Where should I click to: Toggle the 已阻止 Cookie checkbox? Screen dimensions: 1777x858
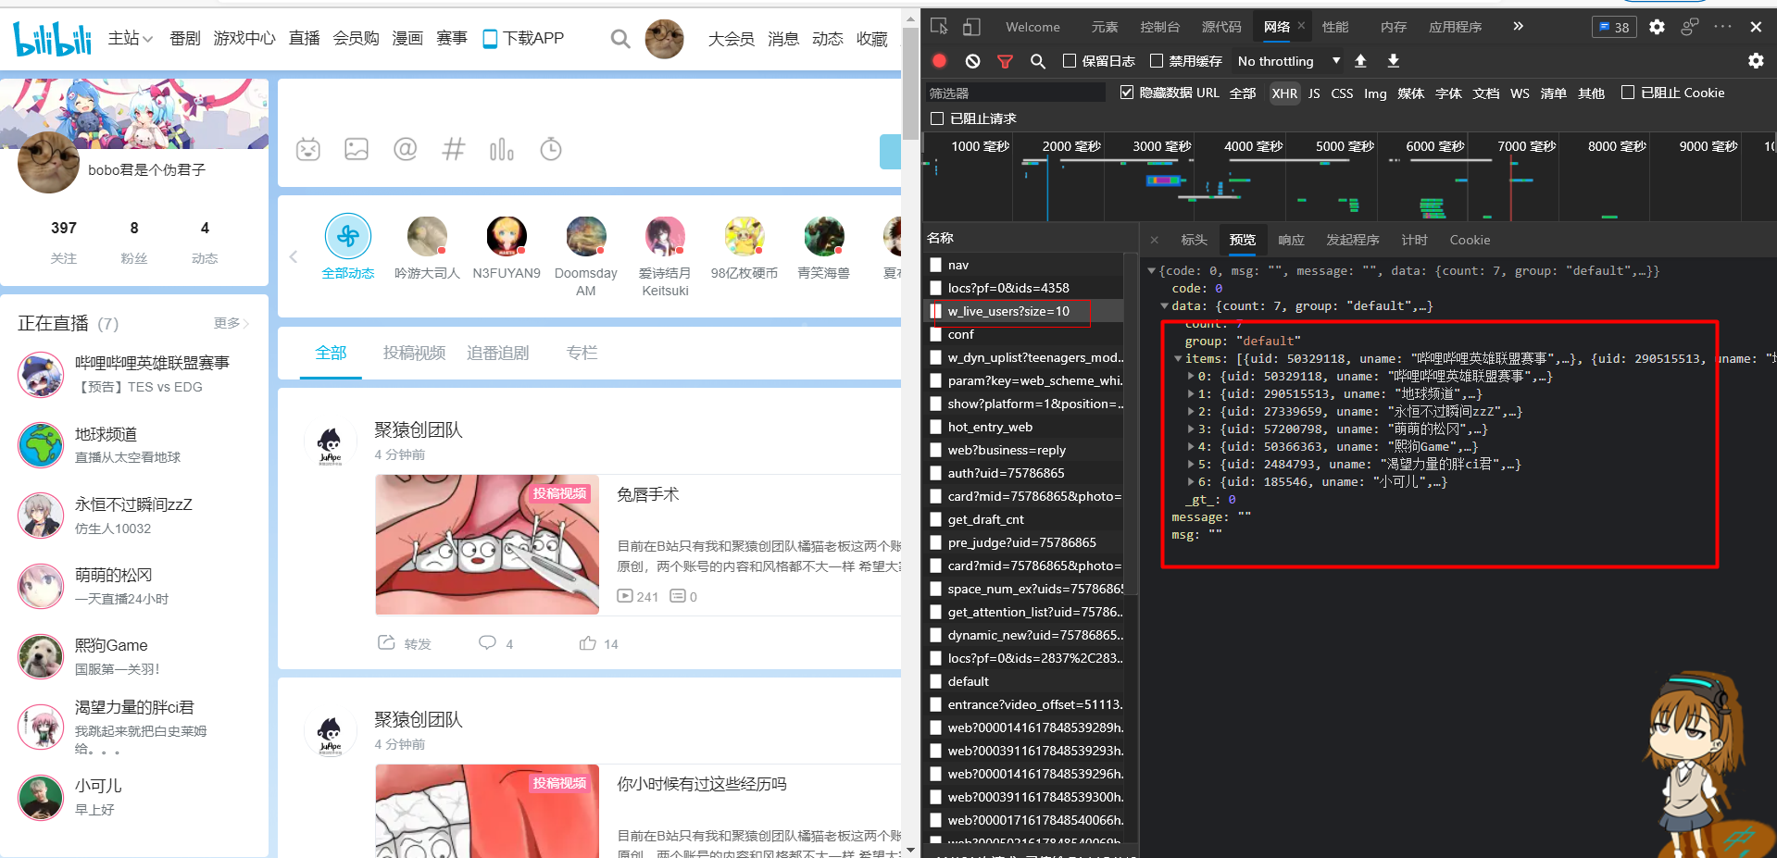click(1628, 93)
